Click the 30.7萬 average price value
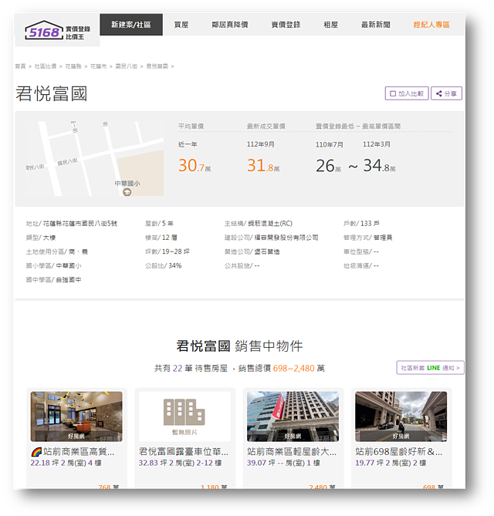494x516 pixels. click(195, 165)
